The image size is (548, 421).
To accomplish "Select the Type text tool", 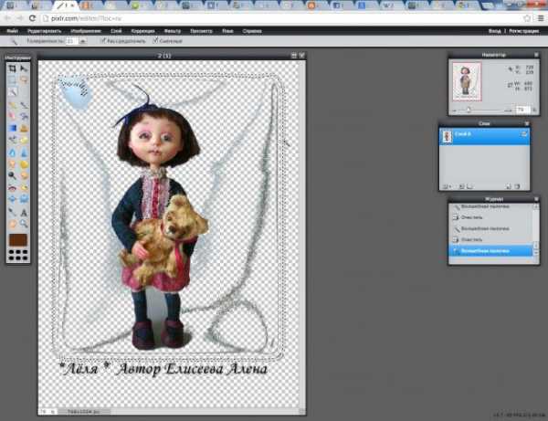I will [24, 211].
